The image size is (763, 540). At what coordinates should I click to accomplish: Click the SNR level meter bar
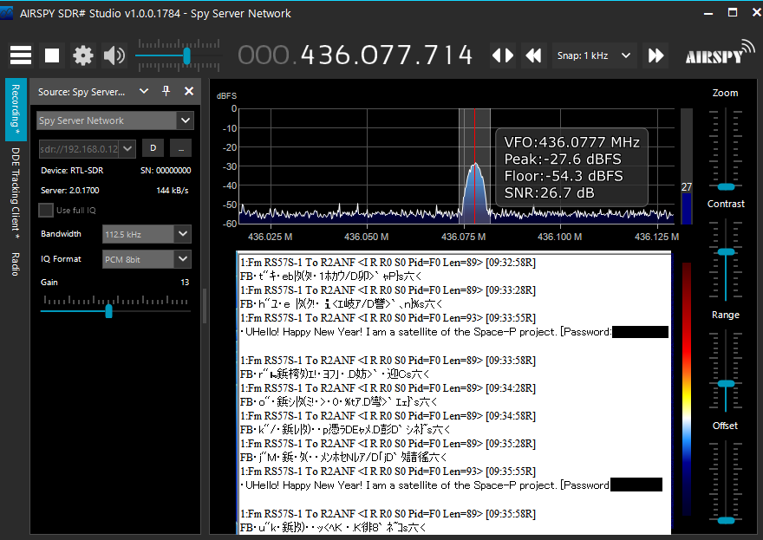point(686,166)
